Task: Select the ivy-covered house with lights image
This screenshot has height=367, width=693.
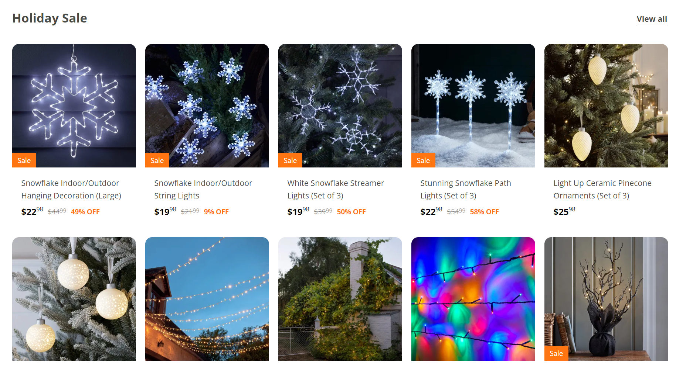Action: [x=340, y=299]
